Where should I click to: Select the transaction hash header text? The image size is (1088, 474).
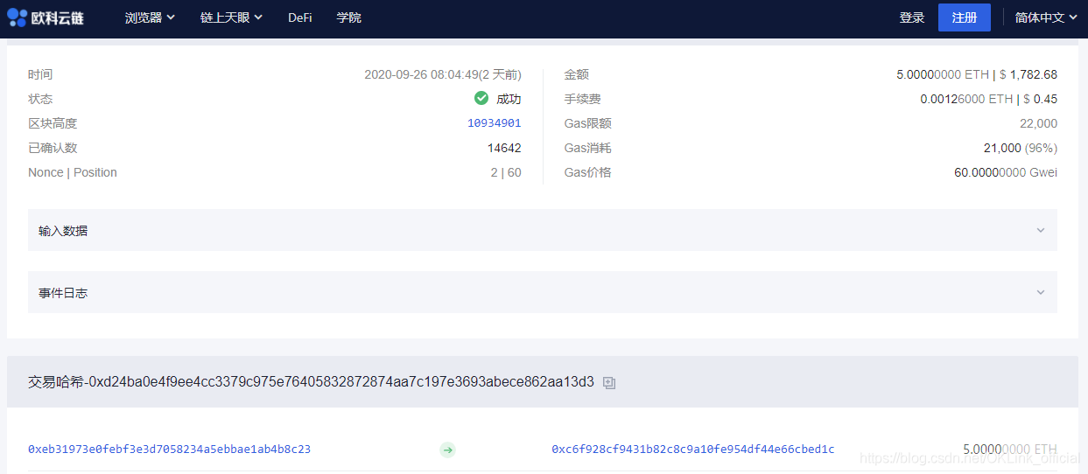pyautogui.click(x=311, y=382)
